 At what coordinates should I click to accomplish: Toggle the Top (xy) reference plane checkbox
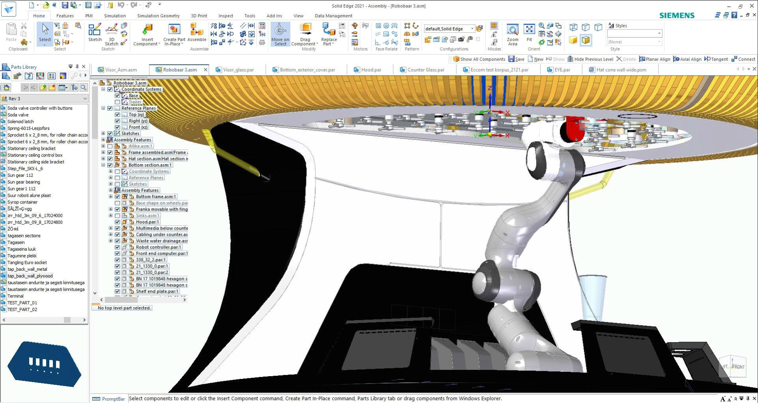[x=117, y=115]
